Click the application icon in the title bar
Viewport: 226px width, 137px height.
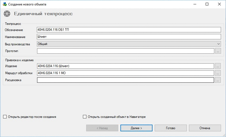(x=4, y=4)
